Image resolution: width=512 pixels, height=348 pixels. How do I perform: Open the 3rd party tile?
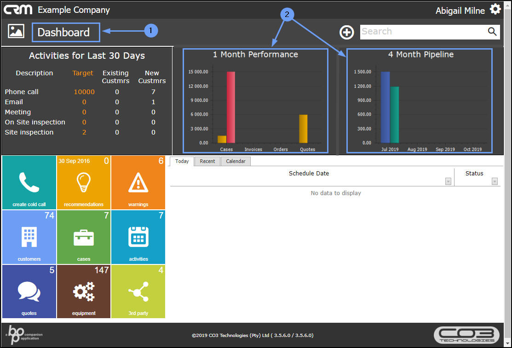(x=138, y=292)
